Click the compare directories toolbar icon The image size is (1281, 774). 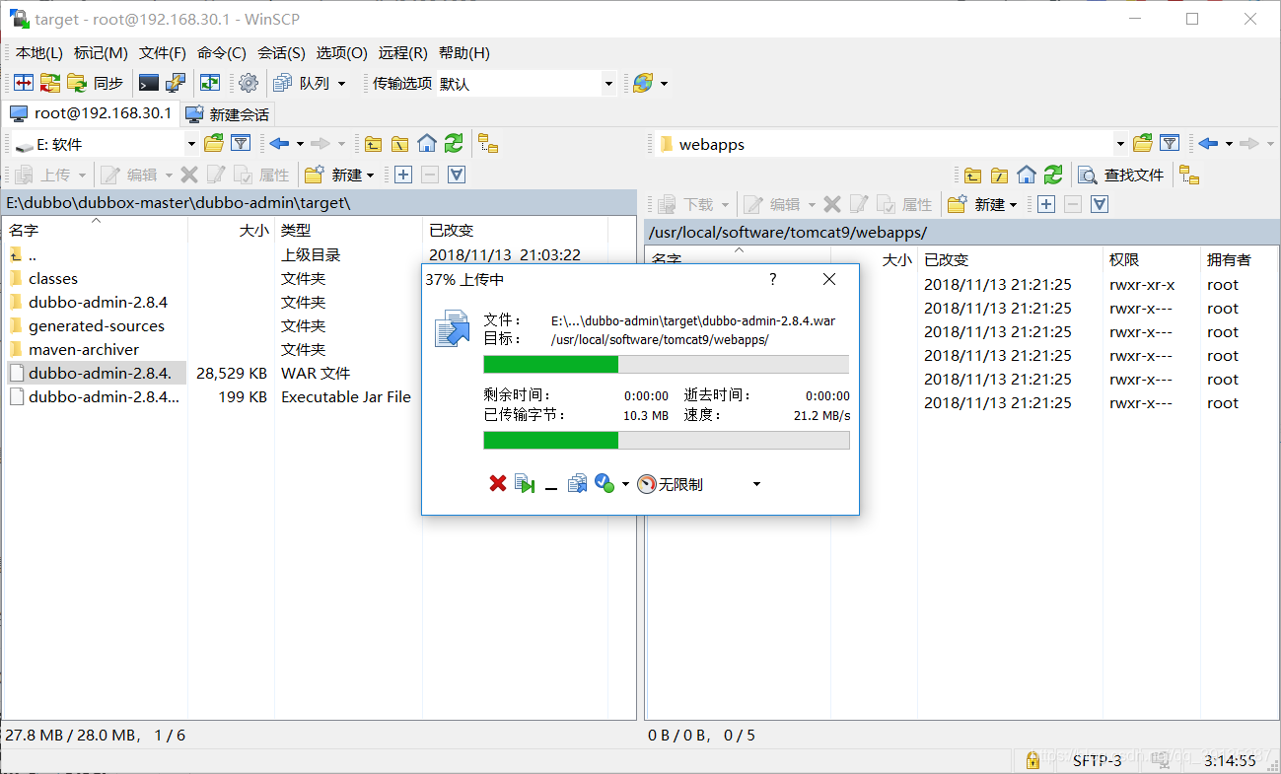(x=23, y=83)
